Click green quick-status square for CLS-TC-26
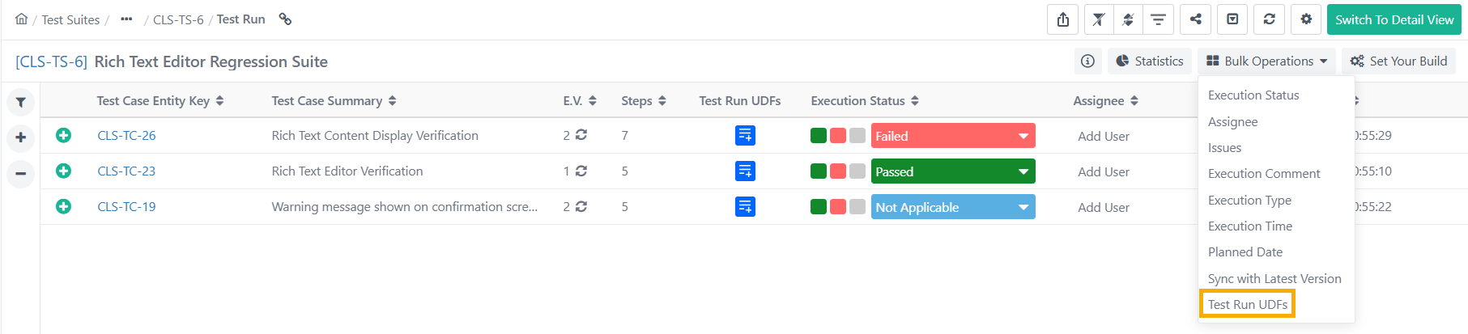 click(819, 136)
